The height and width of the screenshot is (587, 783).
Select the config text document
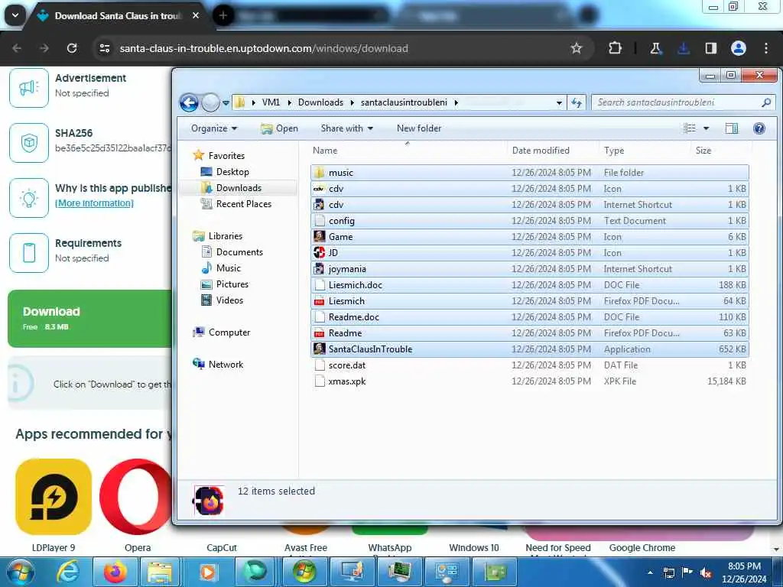529,221
